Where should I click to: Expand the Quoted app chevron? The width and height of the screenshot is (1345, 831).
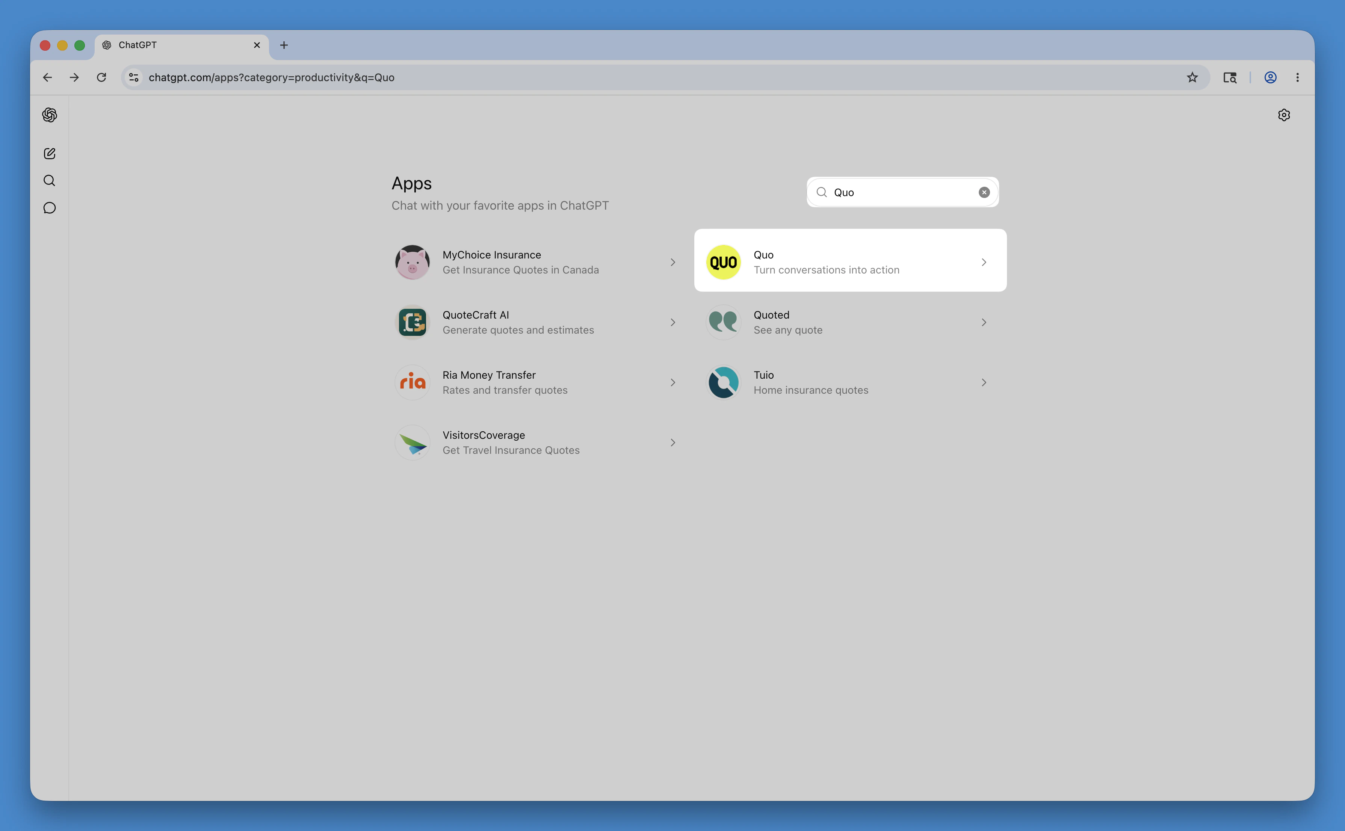point(984,322)
